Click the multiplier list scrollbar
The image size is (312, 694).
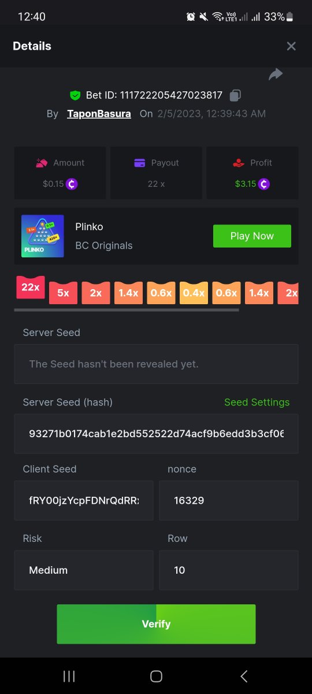click(x=126, y=310)
